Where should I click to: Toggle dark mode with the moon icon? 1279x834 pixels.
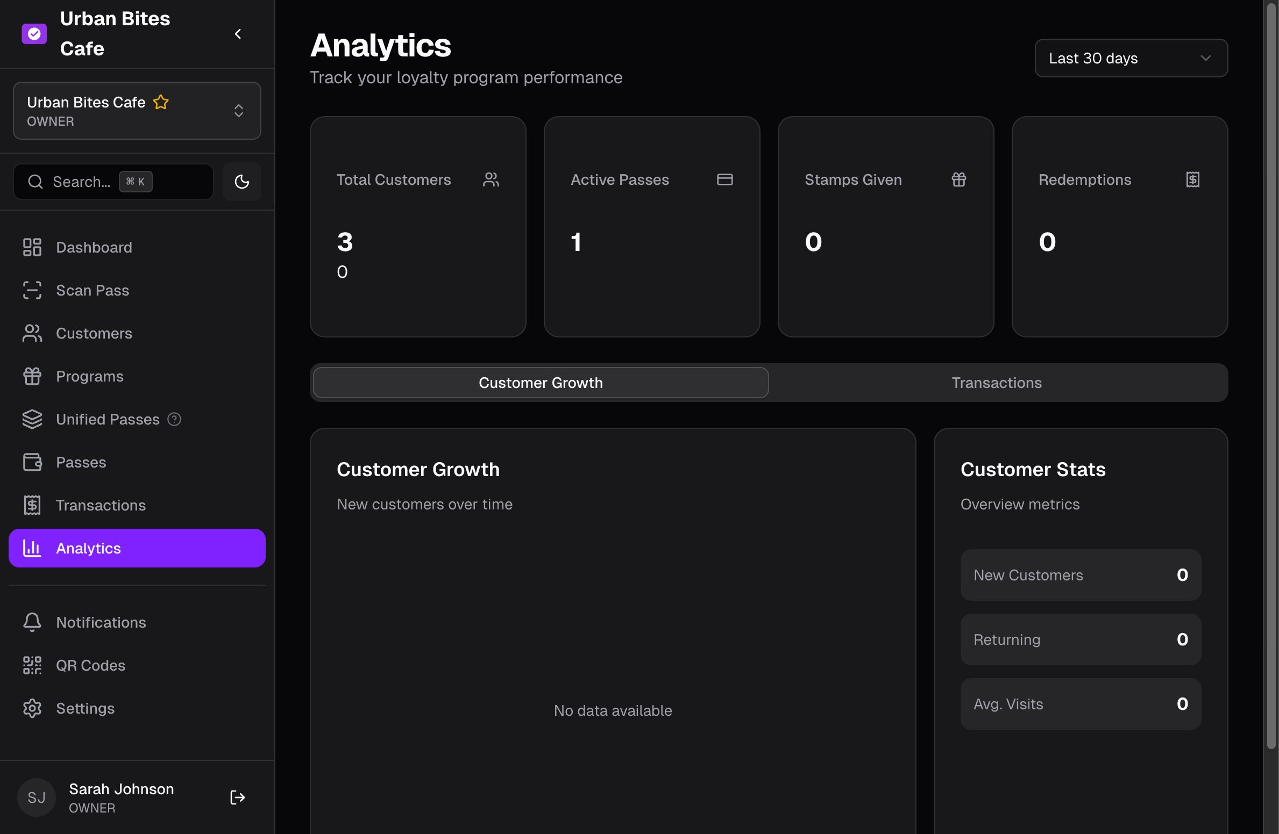(x=241, y=182)
